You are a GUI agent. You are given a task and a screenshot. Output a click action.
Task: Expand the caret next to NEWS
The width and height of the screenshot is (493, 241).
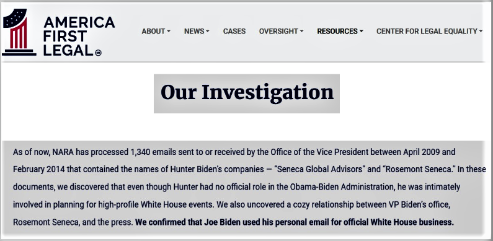pyautogui.click(x=208, y=32)
